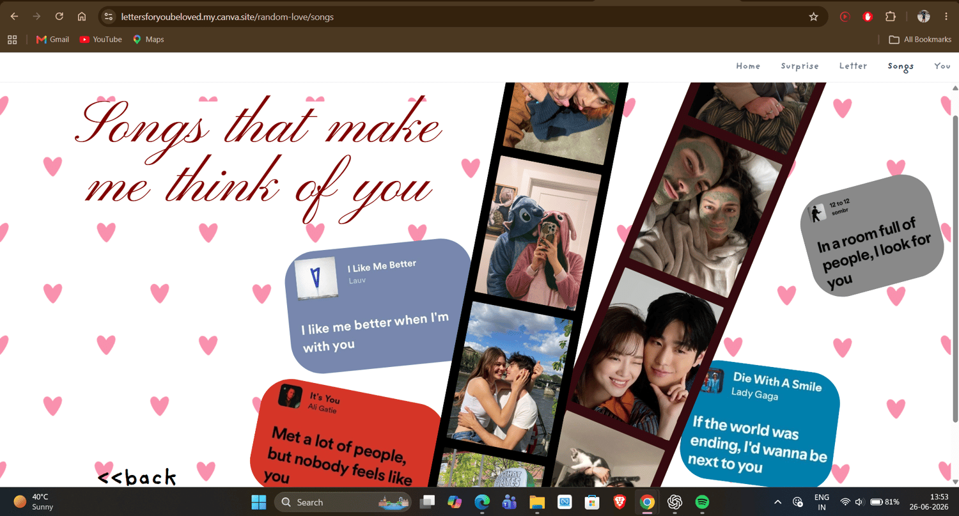
Task: Open the All Bookmarks folder
Action: [x=920, y=40]
